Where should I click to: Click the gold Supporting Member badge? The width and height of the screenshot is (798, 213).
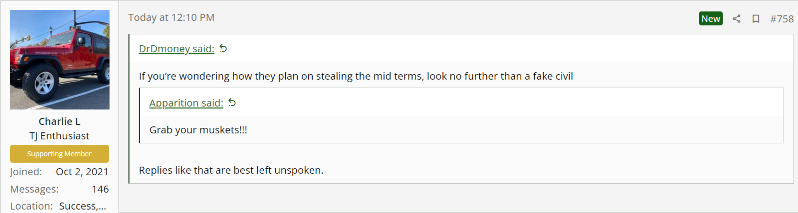click(59, 154)
